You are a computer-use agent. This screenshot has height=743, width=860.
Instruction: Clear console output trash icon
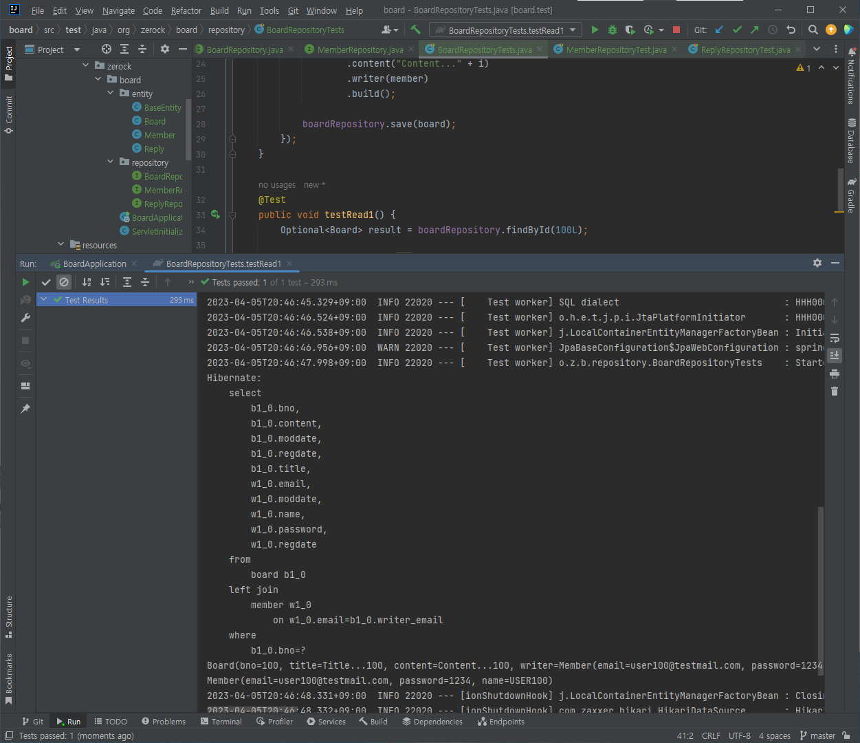[835, 391]
